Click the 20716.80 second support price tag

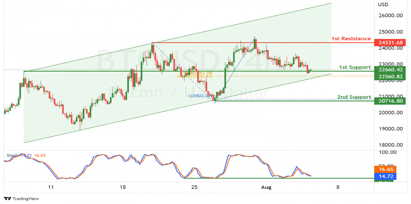tap(390, 100)
